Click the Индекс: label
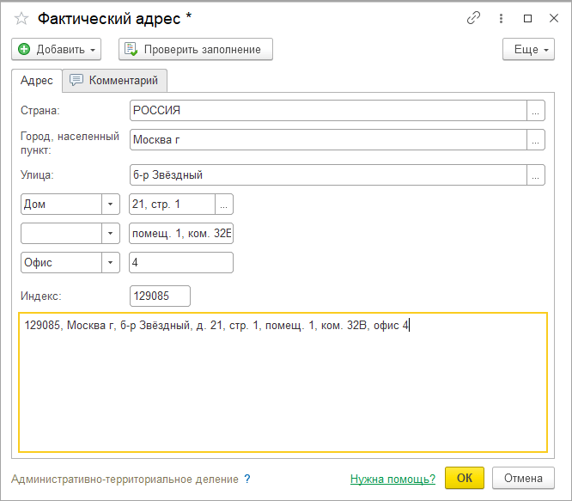This screenshot has height=501, width=572. pyautogui.click(x=41, y=296)
